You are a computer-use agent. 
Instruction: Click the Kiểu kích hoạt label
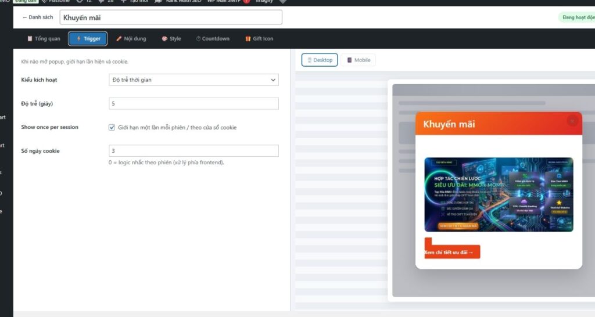(x=39, y=80)
